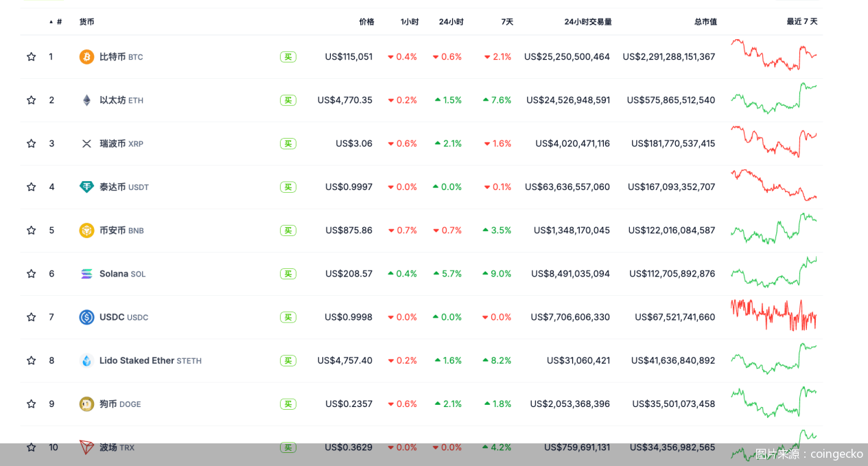This screenshot has height=466, width=868.
Task: Open USDC's 7-day sparkline chart
Action: (x=773, y=316)
